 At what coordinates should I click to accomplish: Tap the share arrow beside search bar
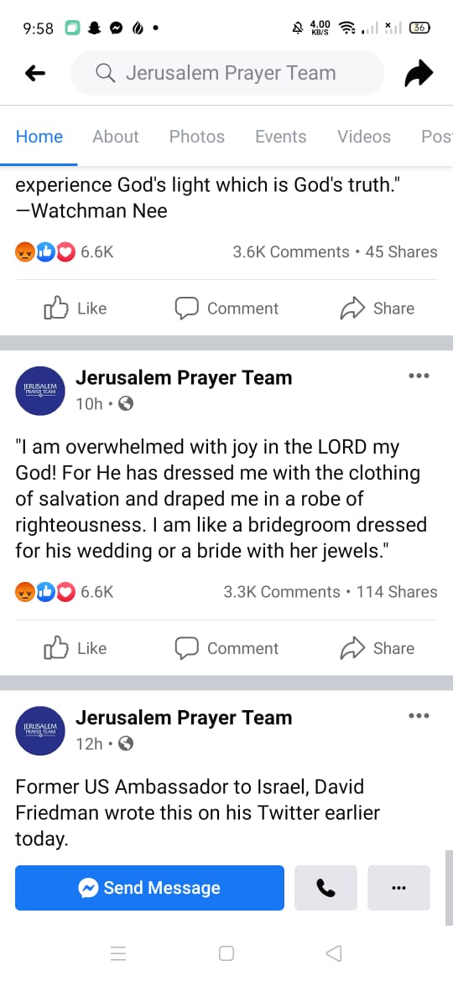pos(419,73)
